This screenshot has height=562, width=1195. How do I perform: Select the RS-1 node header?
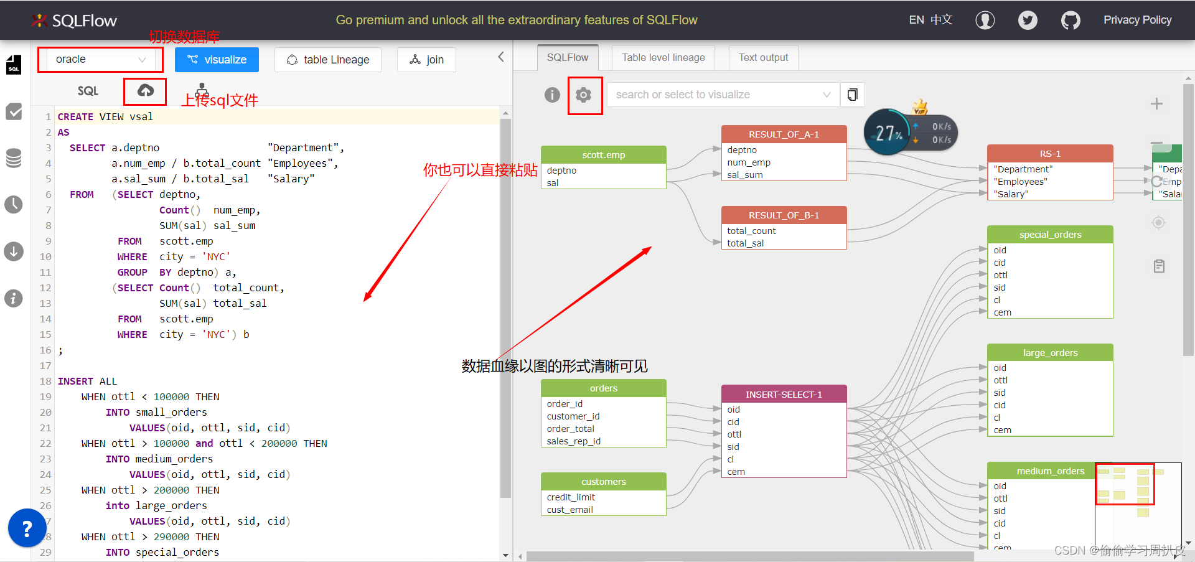(1051, 154)
